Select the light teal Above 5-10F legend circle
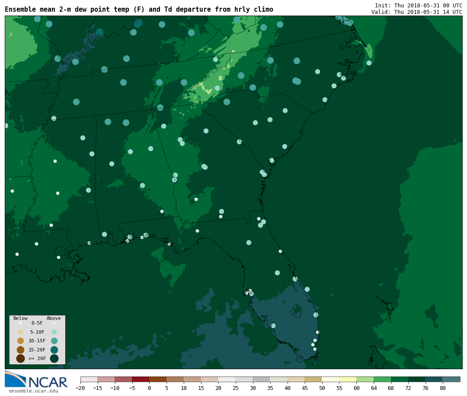This screenshot has width=467, height=396. click(54, 332)
